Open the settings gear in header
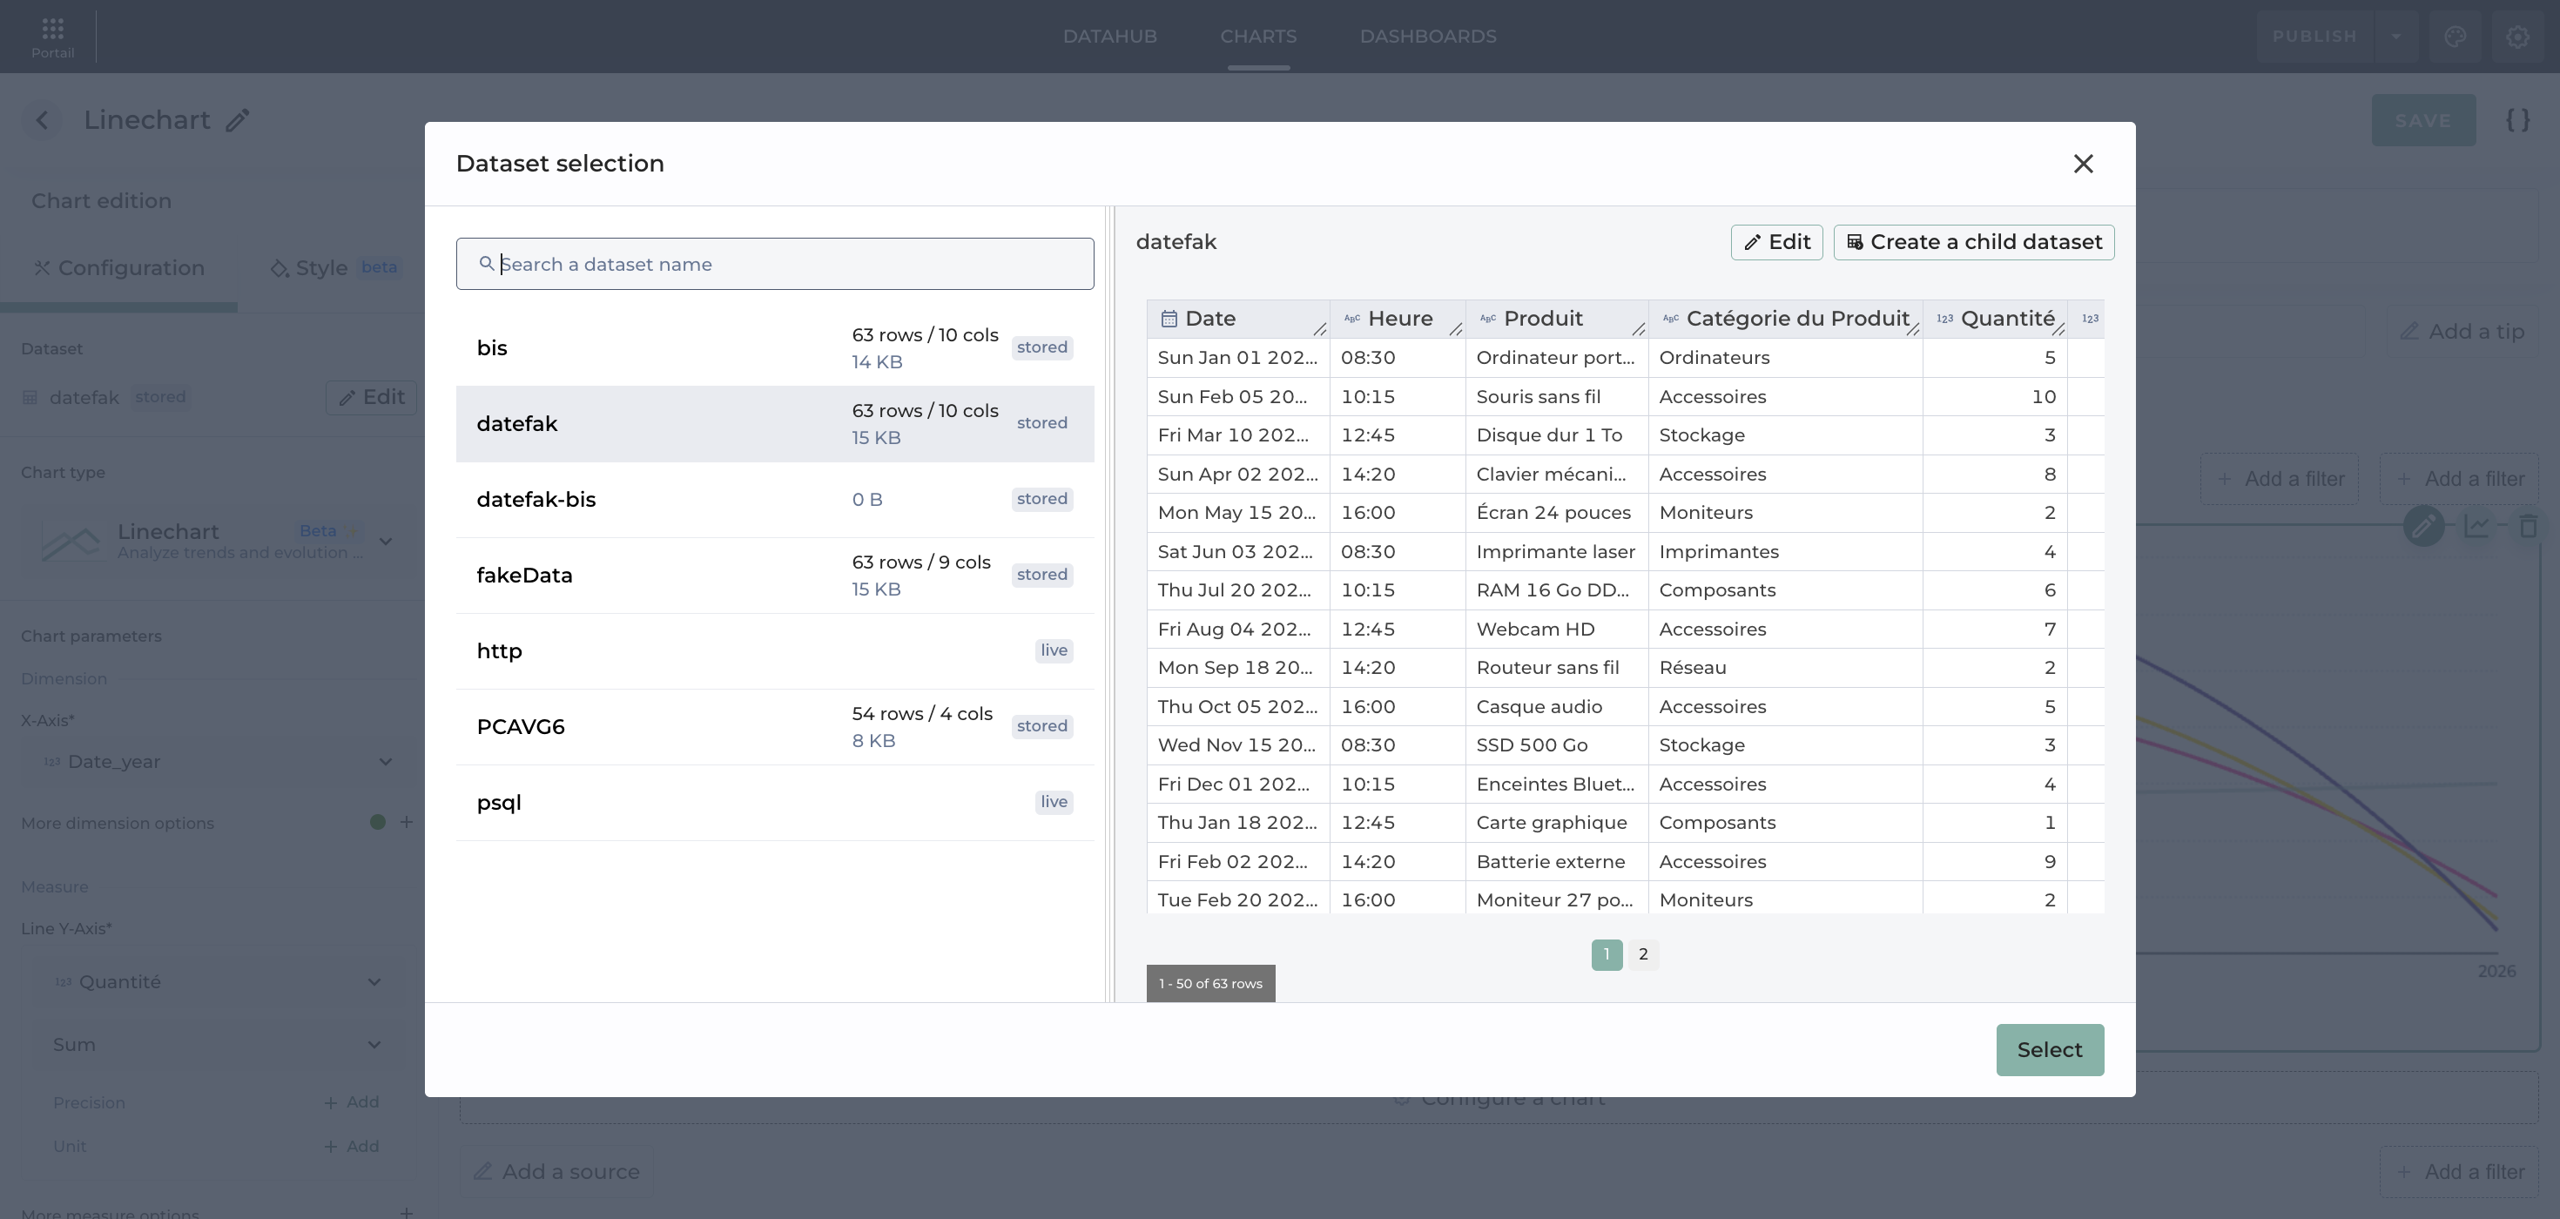The height and width of the screenshot is (1219, 2560). pos(2517,37)
